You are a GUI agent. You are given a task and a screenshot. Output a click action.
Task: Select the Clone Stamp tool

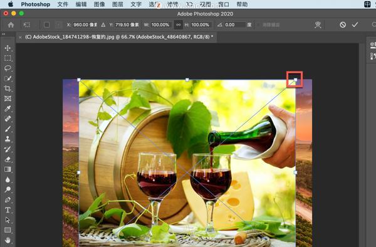8,139
